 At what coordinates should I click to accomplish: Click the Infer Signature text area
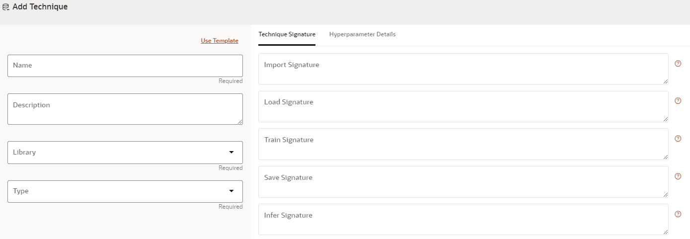(x=463, y=219)
